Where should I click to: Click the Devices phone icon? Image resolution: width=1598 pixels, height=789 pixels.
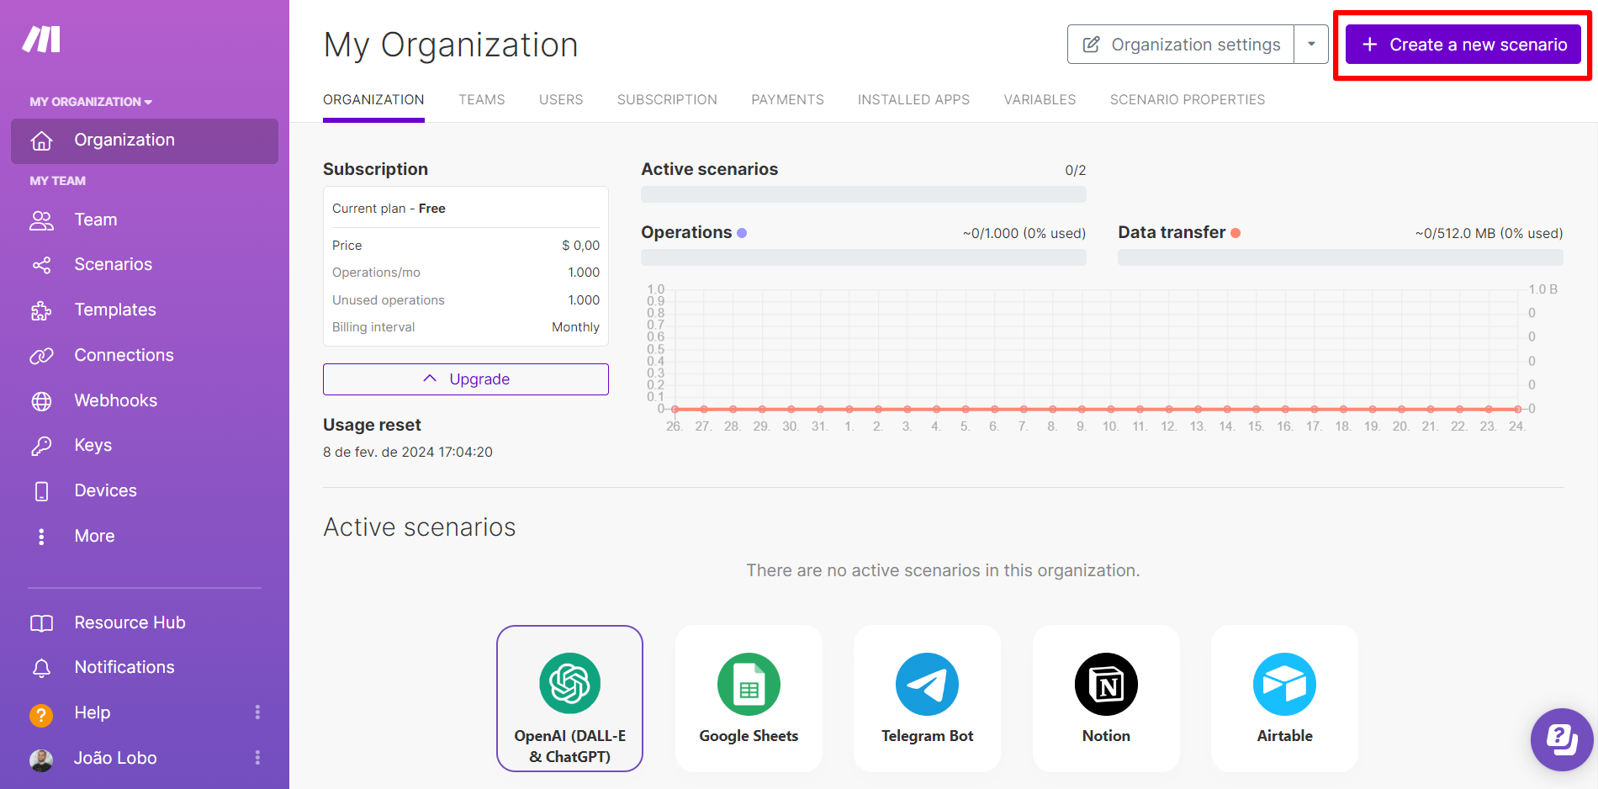[41, 491]
